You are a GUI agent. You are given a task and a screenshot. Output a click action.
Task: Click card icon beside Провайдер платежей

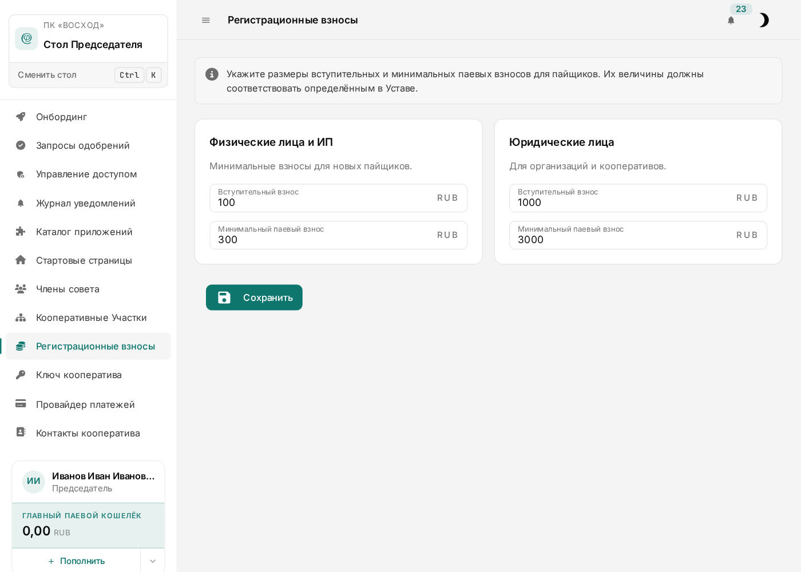point(21,404)
